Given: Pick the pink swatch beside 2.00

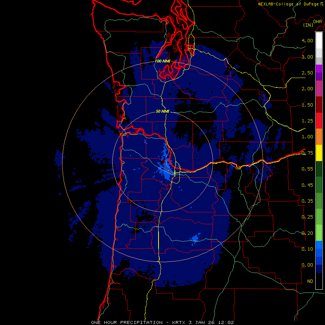Looking at the screenshot, I should (x=319, y=88).
